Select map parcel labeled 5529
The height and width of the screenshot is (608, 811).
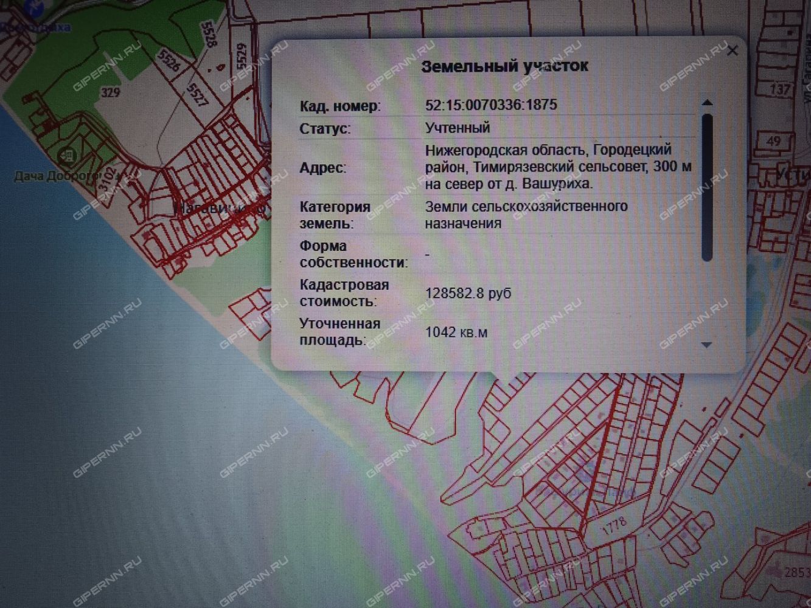[x=241, y=55]
